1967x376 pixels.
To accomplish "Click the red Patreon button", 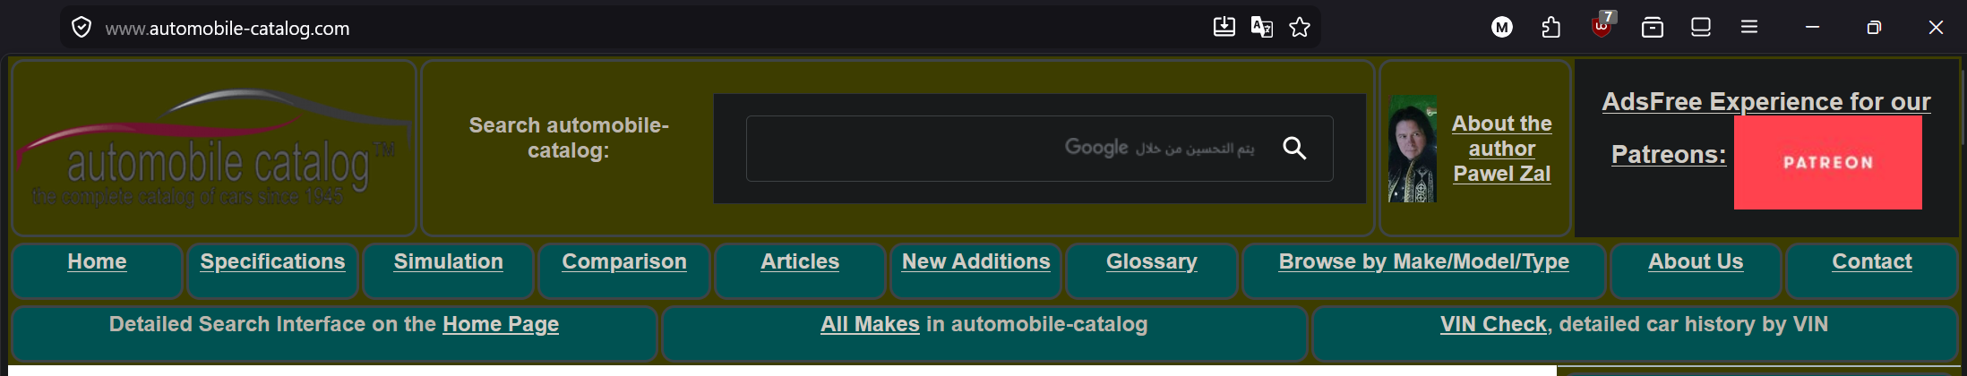I will [1827, 162].
